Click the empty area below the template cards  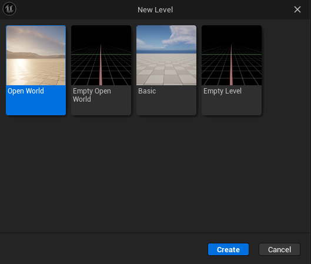[x=155, y=173]
